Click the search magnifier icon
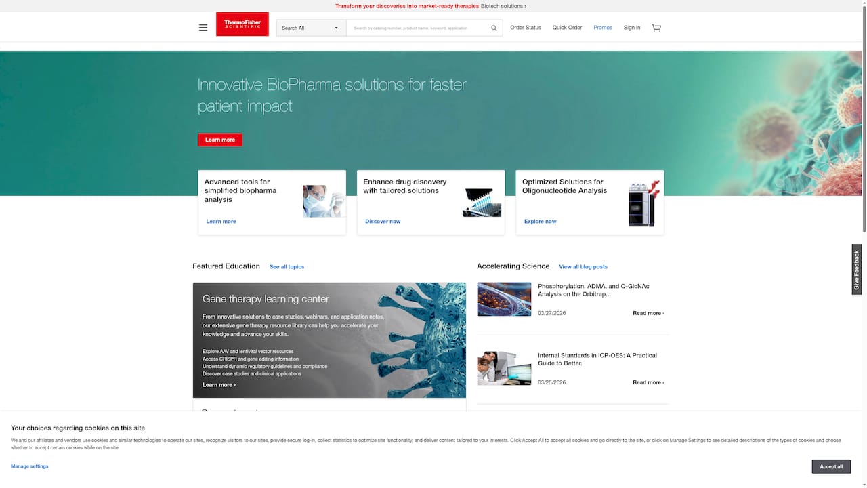The image size is (867, 488). coord(494,28)
